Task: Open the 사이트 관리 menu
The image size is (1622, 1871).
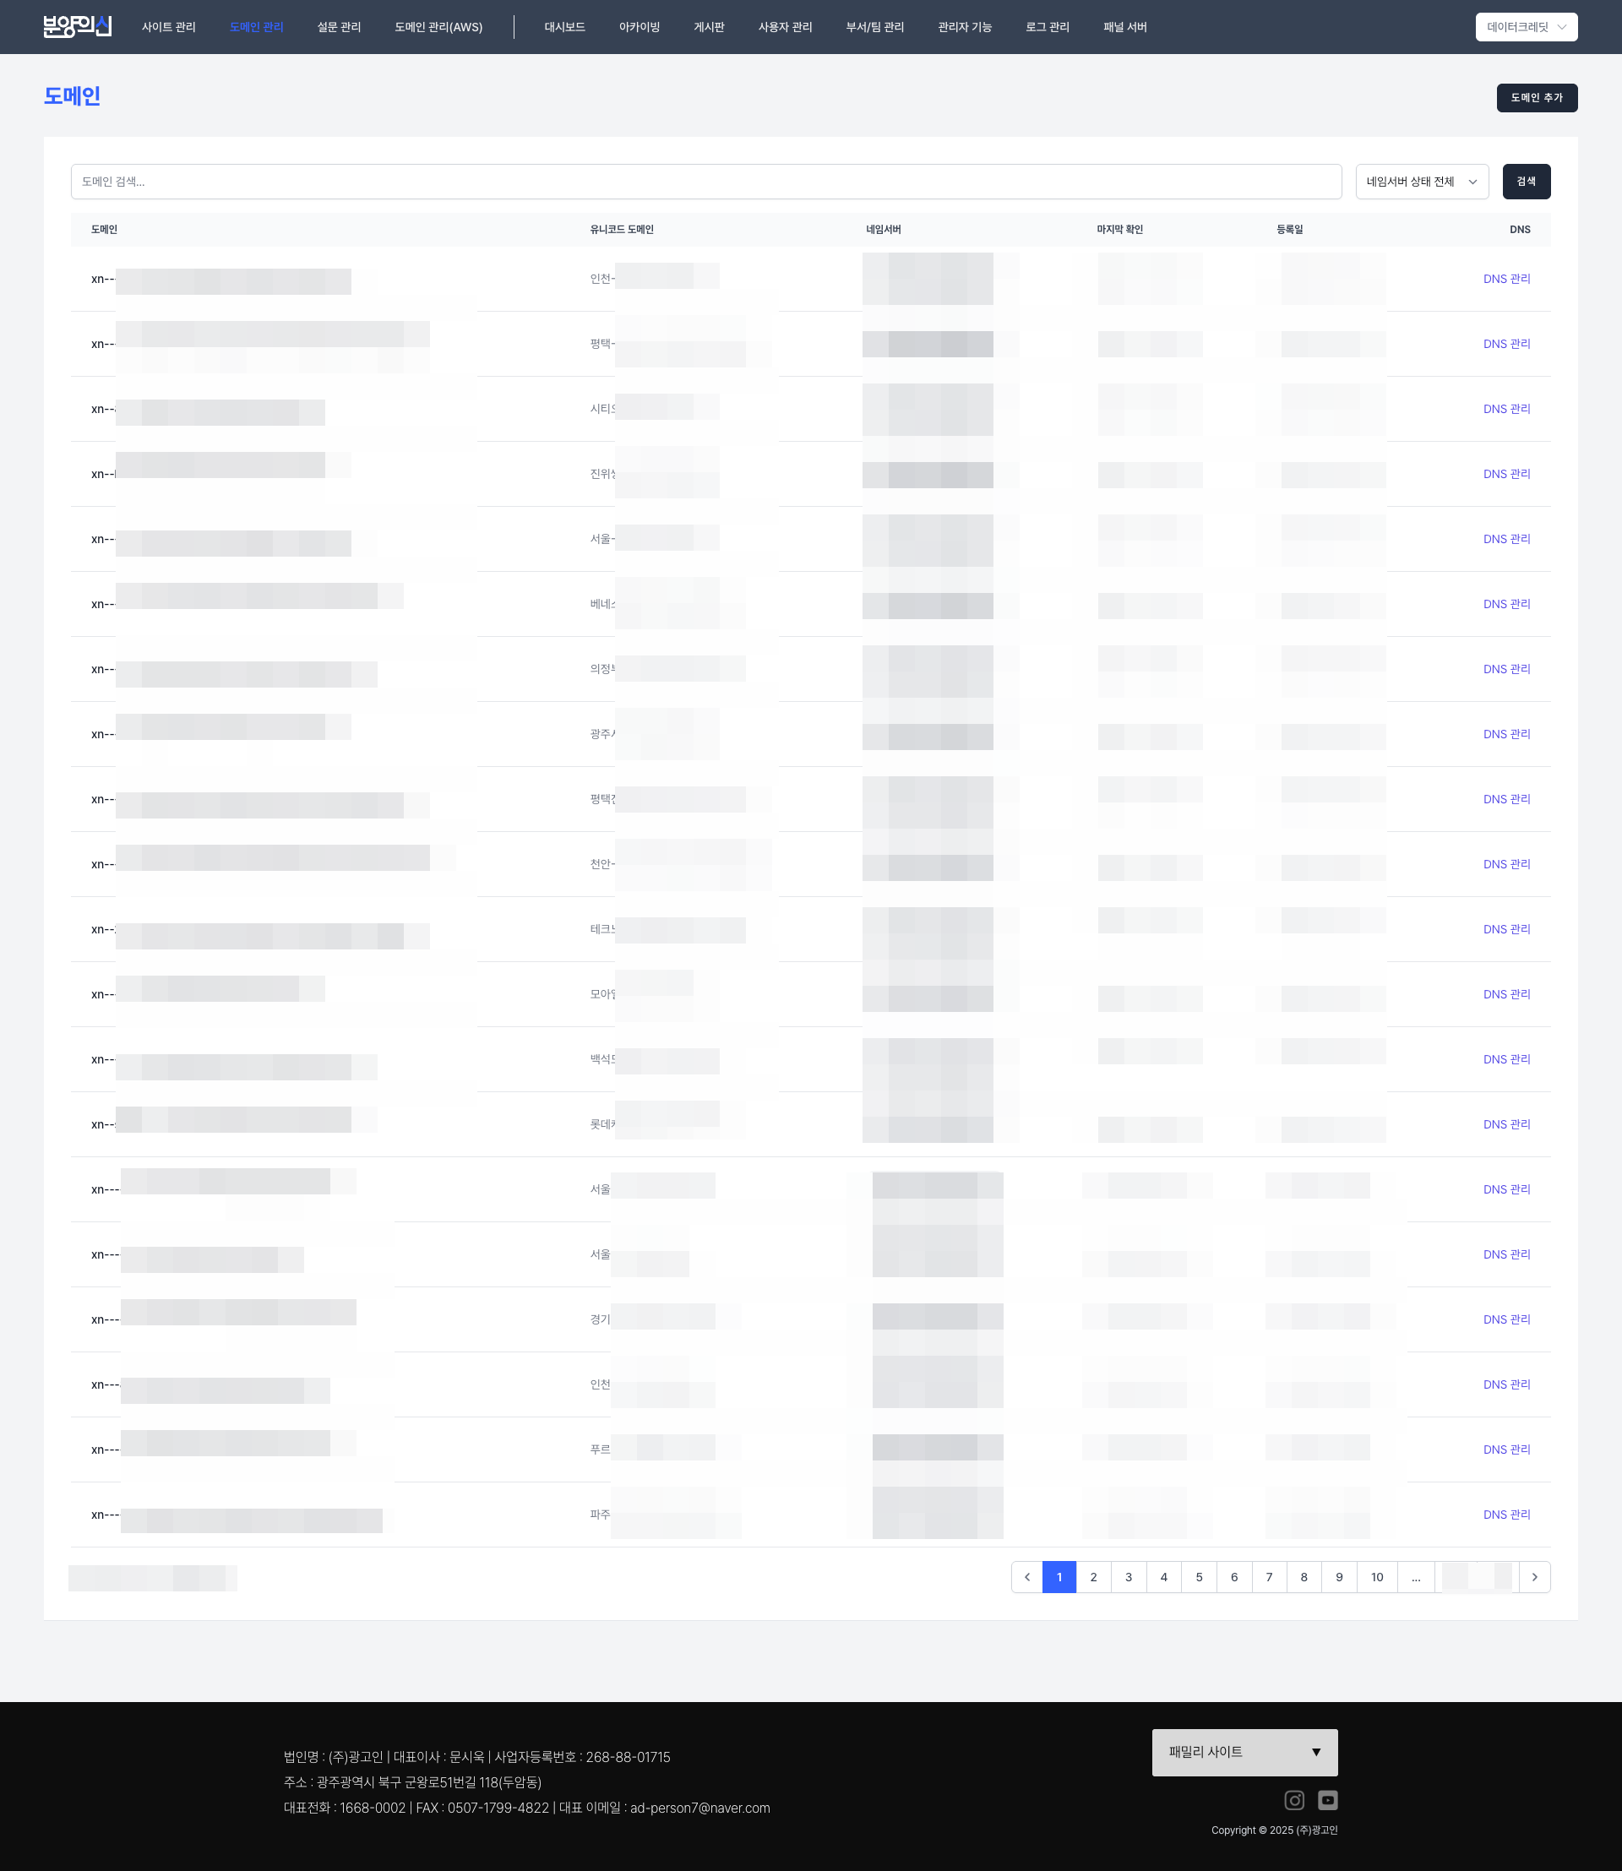Action: [x=168, y=27]
